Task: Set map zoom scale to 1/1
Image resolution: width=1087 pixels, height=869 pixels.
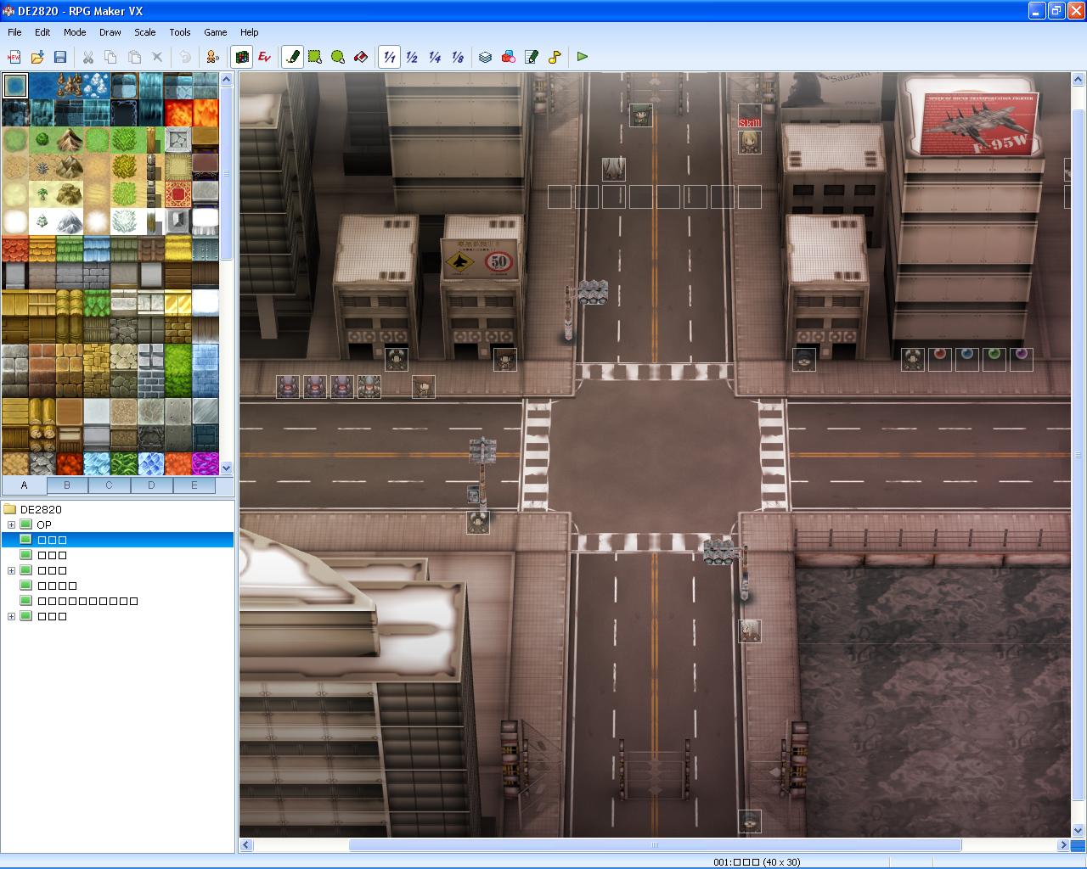Action: [389, 57]
